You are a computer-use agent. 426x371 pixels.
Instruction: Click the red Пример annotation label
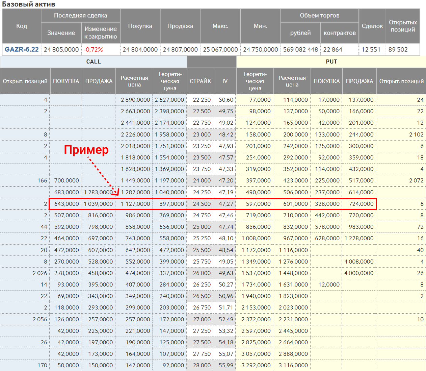click(86, 150)
